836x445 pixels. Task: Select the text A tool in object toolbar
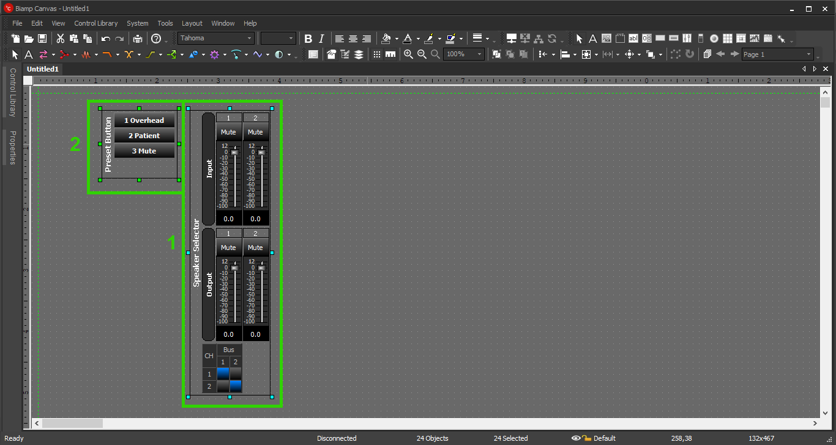(28, 54)
